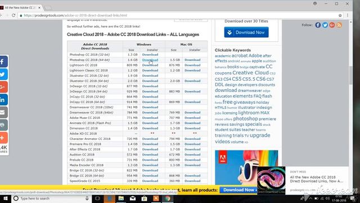Image resolution: width=360 pixels, height=203 pixels.
Task: Open Task View on the taskbar
Action: 97,198
